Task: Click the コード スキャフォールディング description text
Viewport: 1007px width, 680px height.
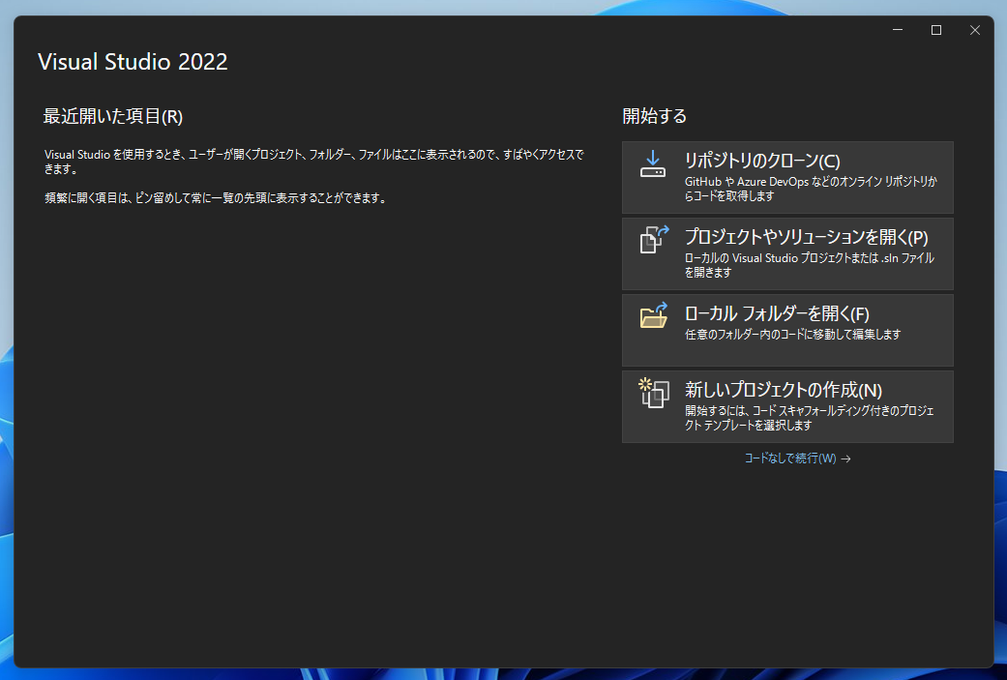Action: tap(813, 412)
